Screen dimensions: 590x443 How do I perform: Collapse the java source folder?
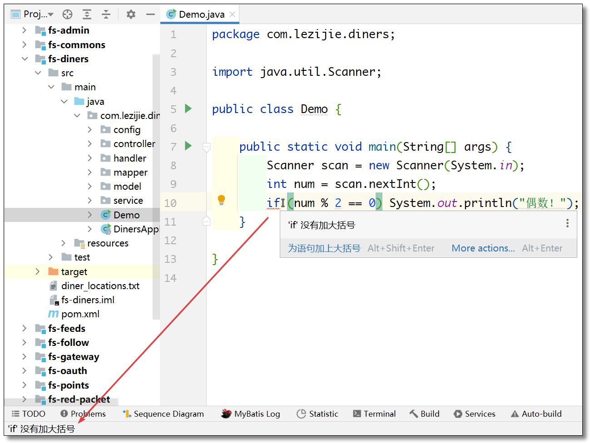[x=64, y=101]
